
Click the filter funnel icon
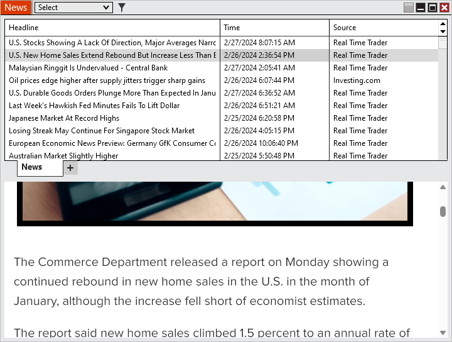coord(122,8)
